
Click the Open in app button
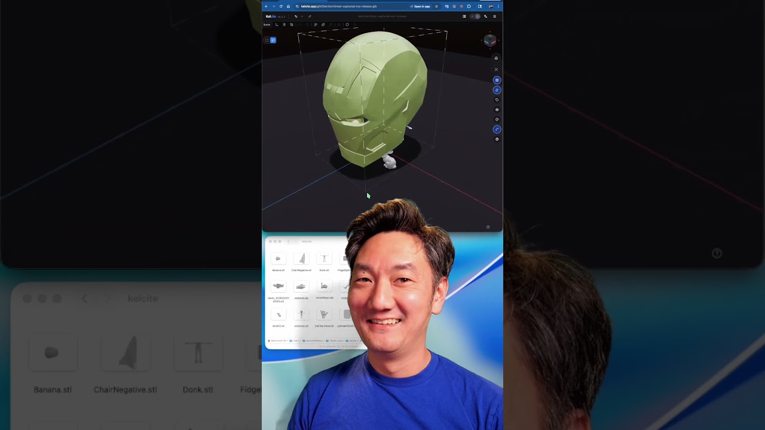point(420,7)
